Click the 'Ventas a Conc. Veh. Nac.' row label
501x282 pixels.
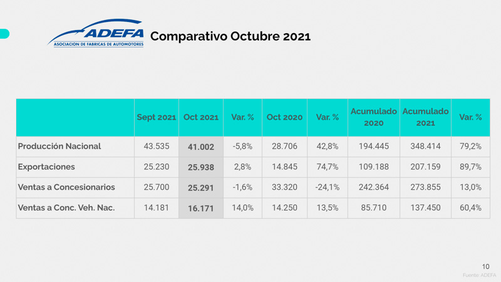click(66, 208)
